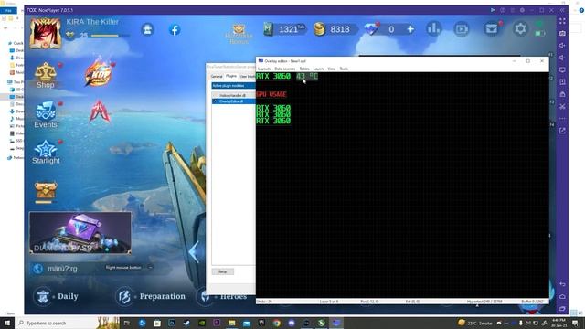This screenshot has height=329, width=585.
Task: Open Steam from the taskbar
Action: tap(186, 323)
